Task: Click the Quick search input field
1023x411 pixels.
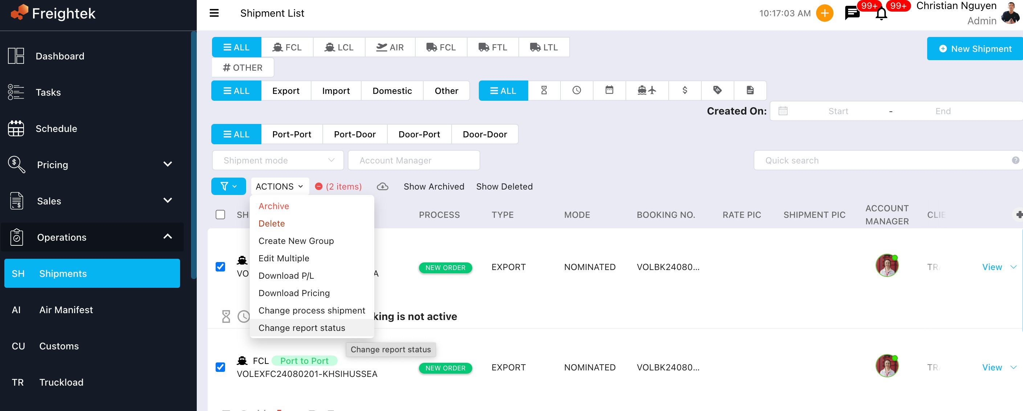Action: (x=882, y=160)
